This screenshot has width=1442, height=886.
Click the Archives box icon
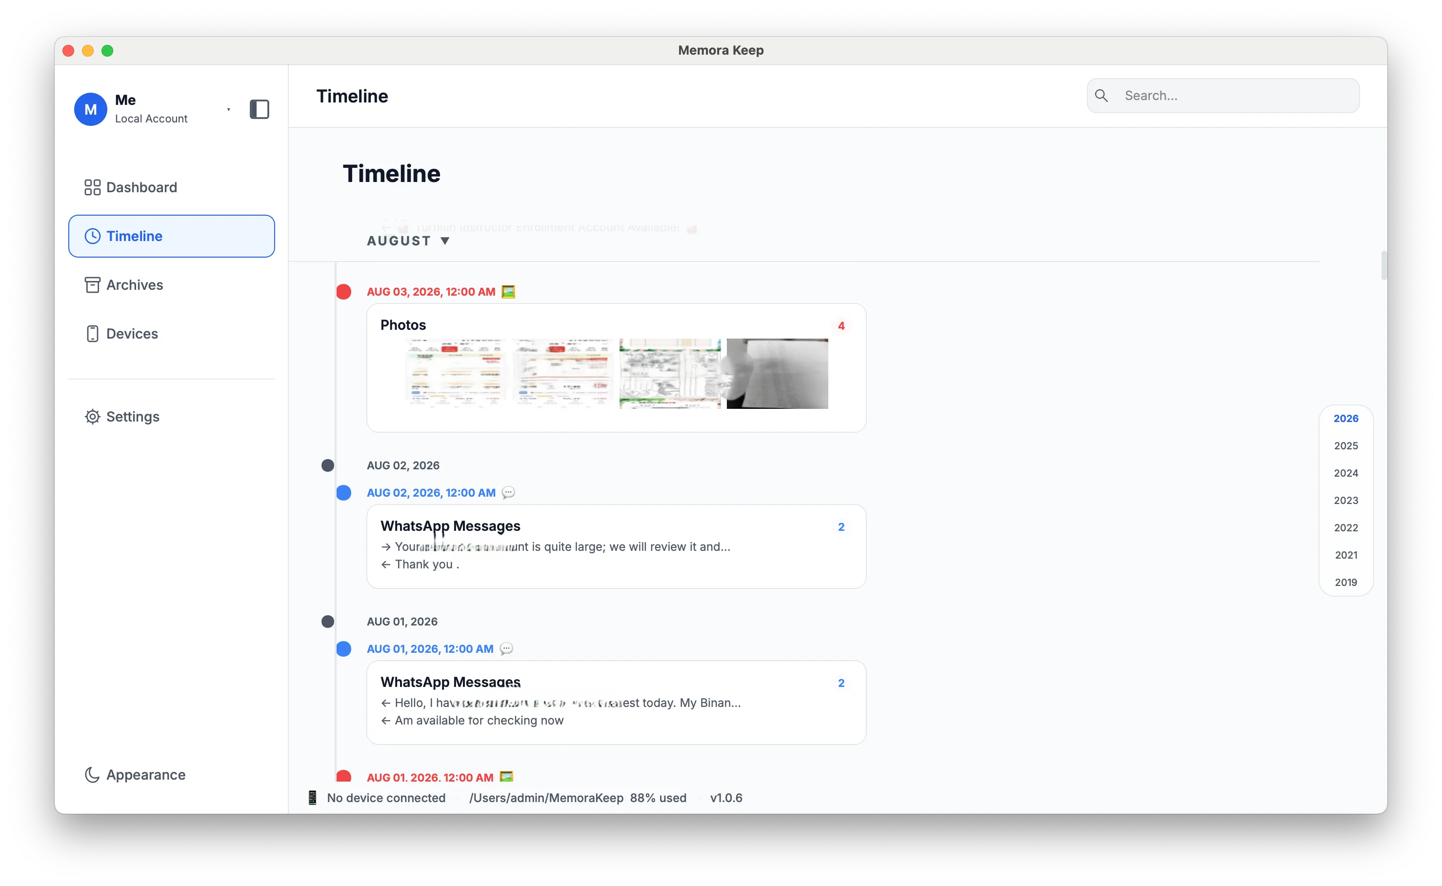[x=92, y=285]
